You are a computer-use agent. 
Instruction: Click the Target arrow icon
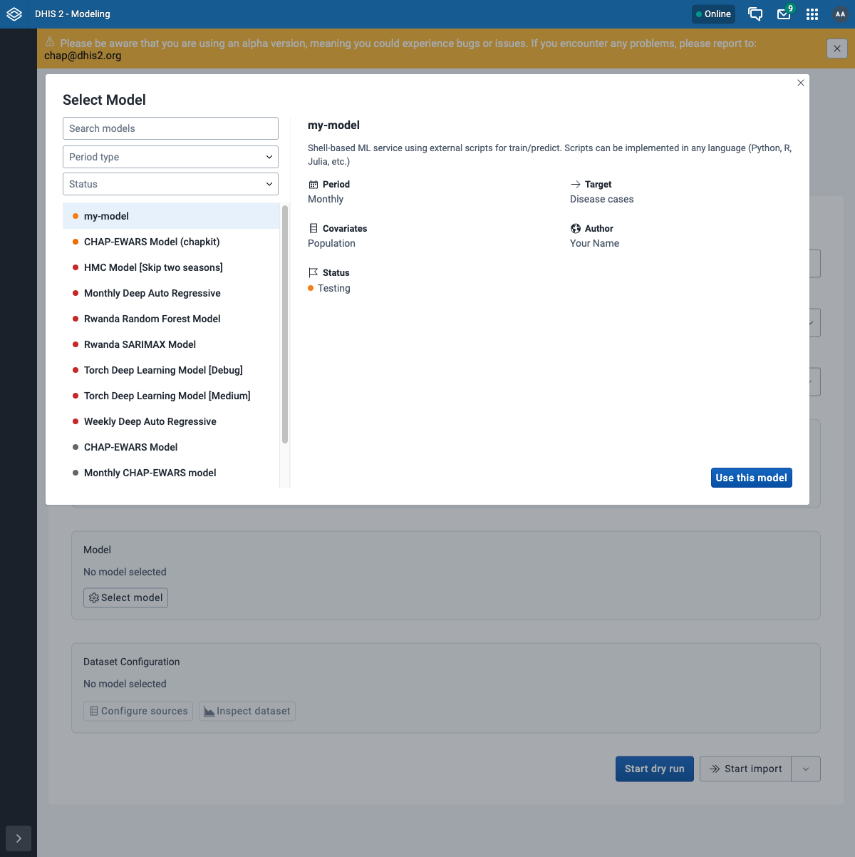point(576,185)
